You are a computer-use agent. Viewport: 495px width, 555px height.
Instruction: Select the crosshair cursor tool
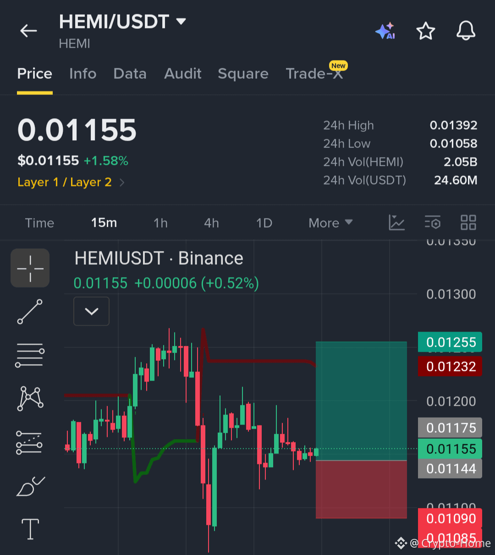[x=30, y=268]
